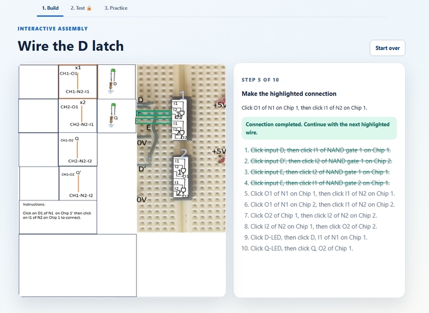The image size is (429, 313).
Task: Click the D' input label on the breadboard
Action: click(142, 169)
